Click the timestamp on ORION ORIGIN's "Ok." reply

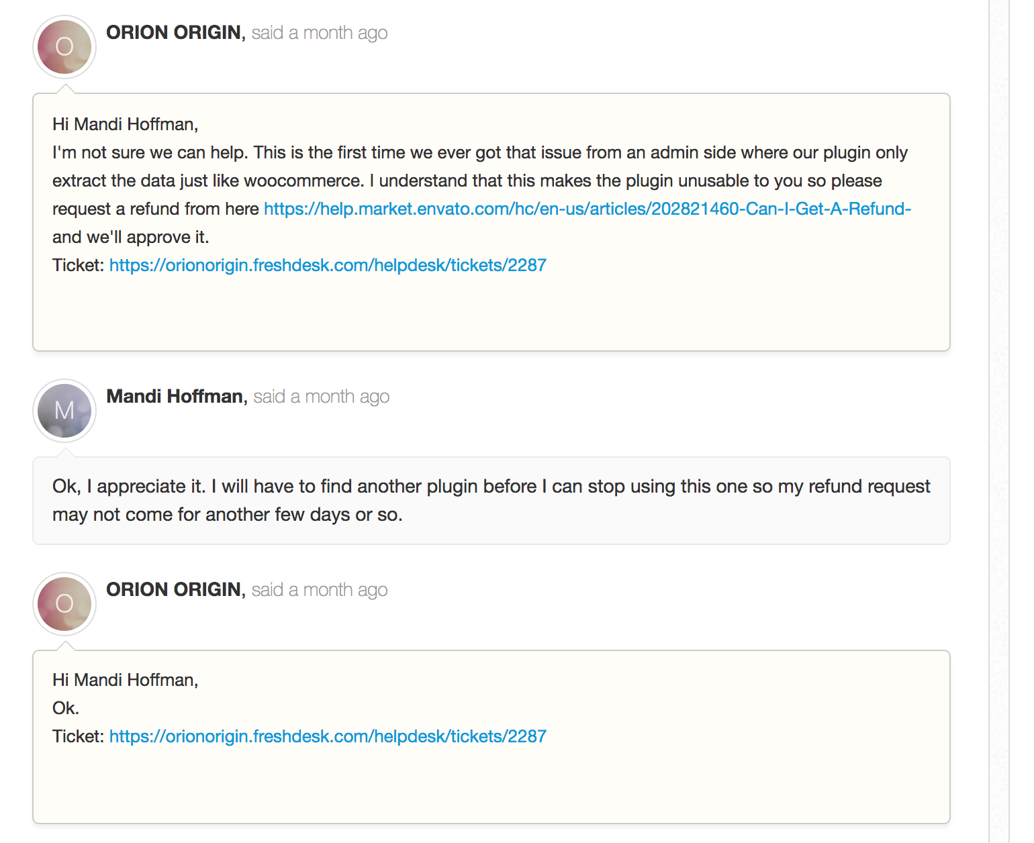click(x=320, y=590)
